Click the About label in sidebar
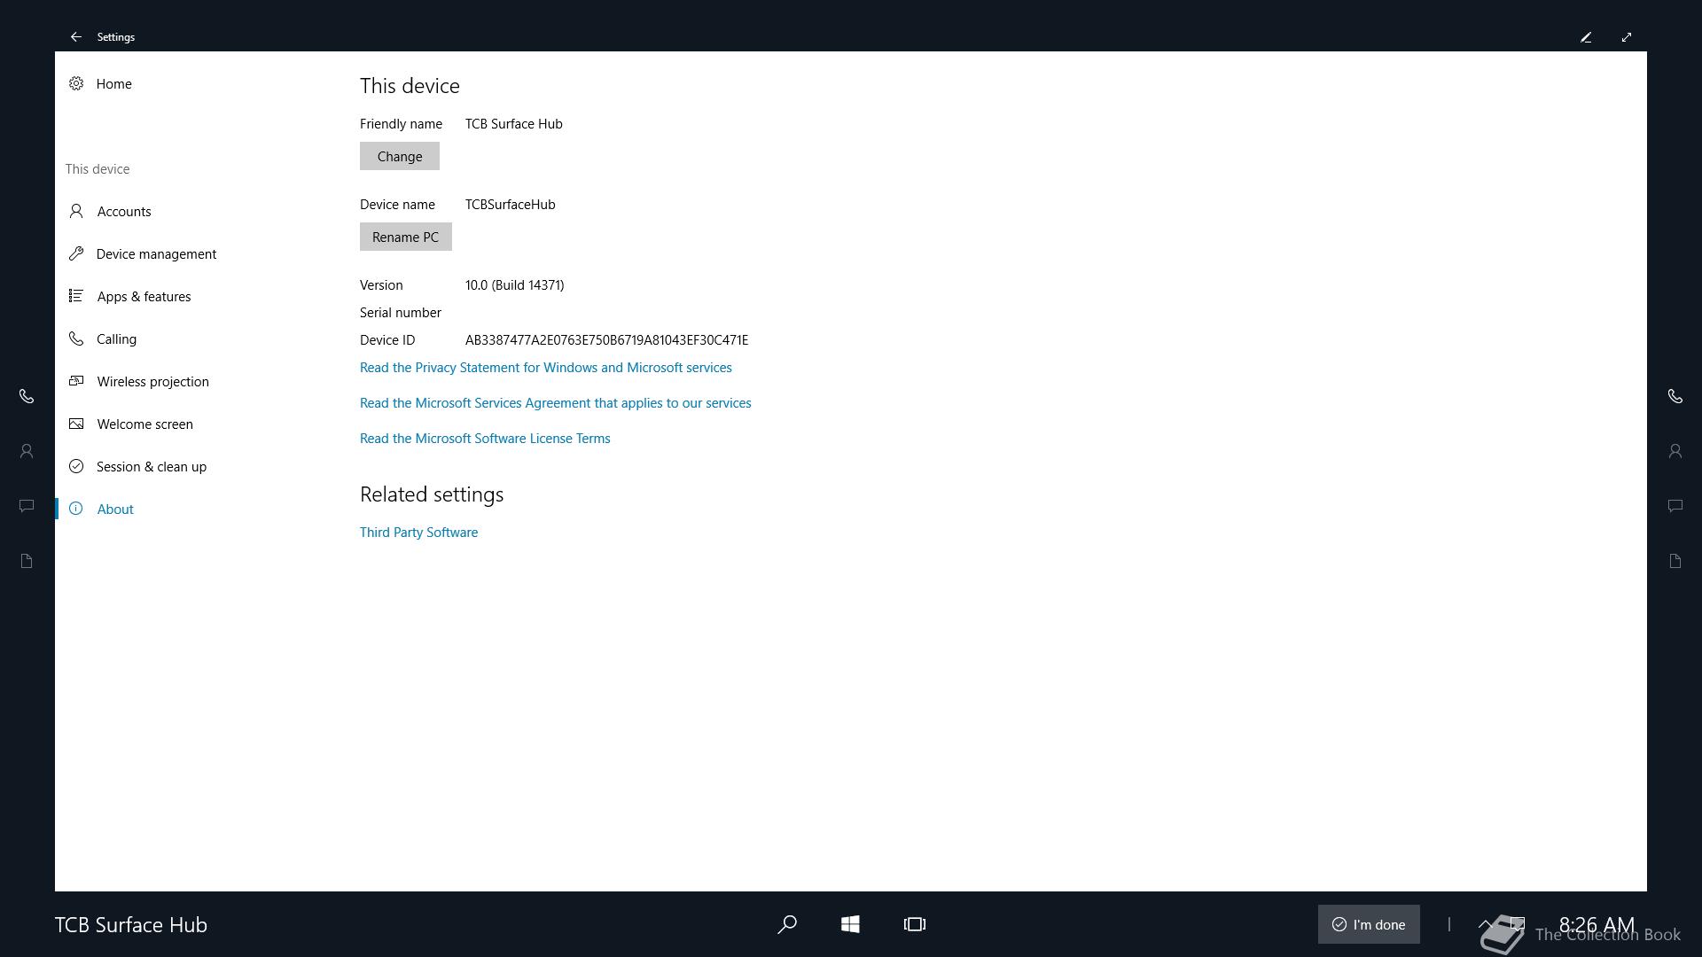 (x=115, y=509)
